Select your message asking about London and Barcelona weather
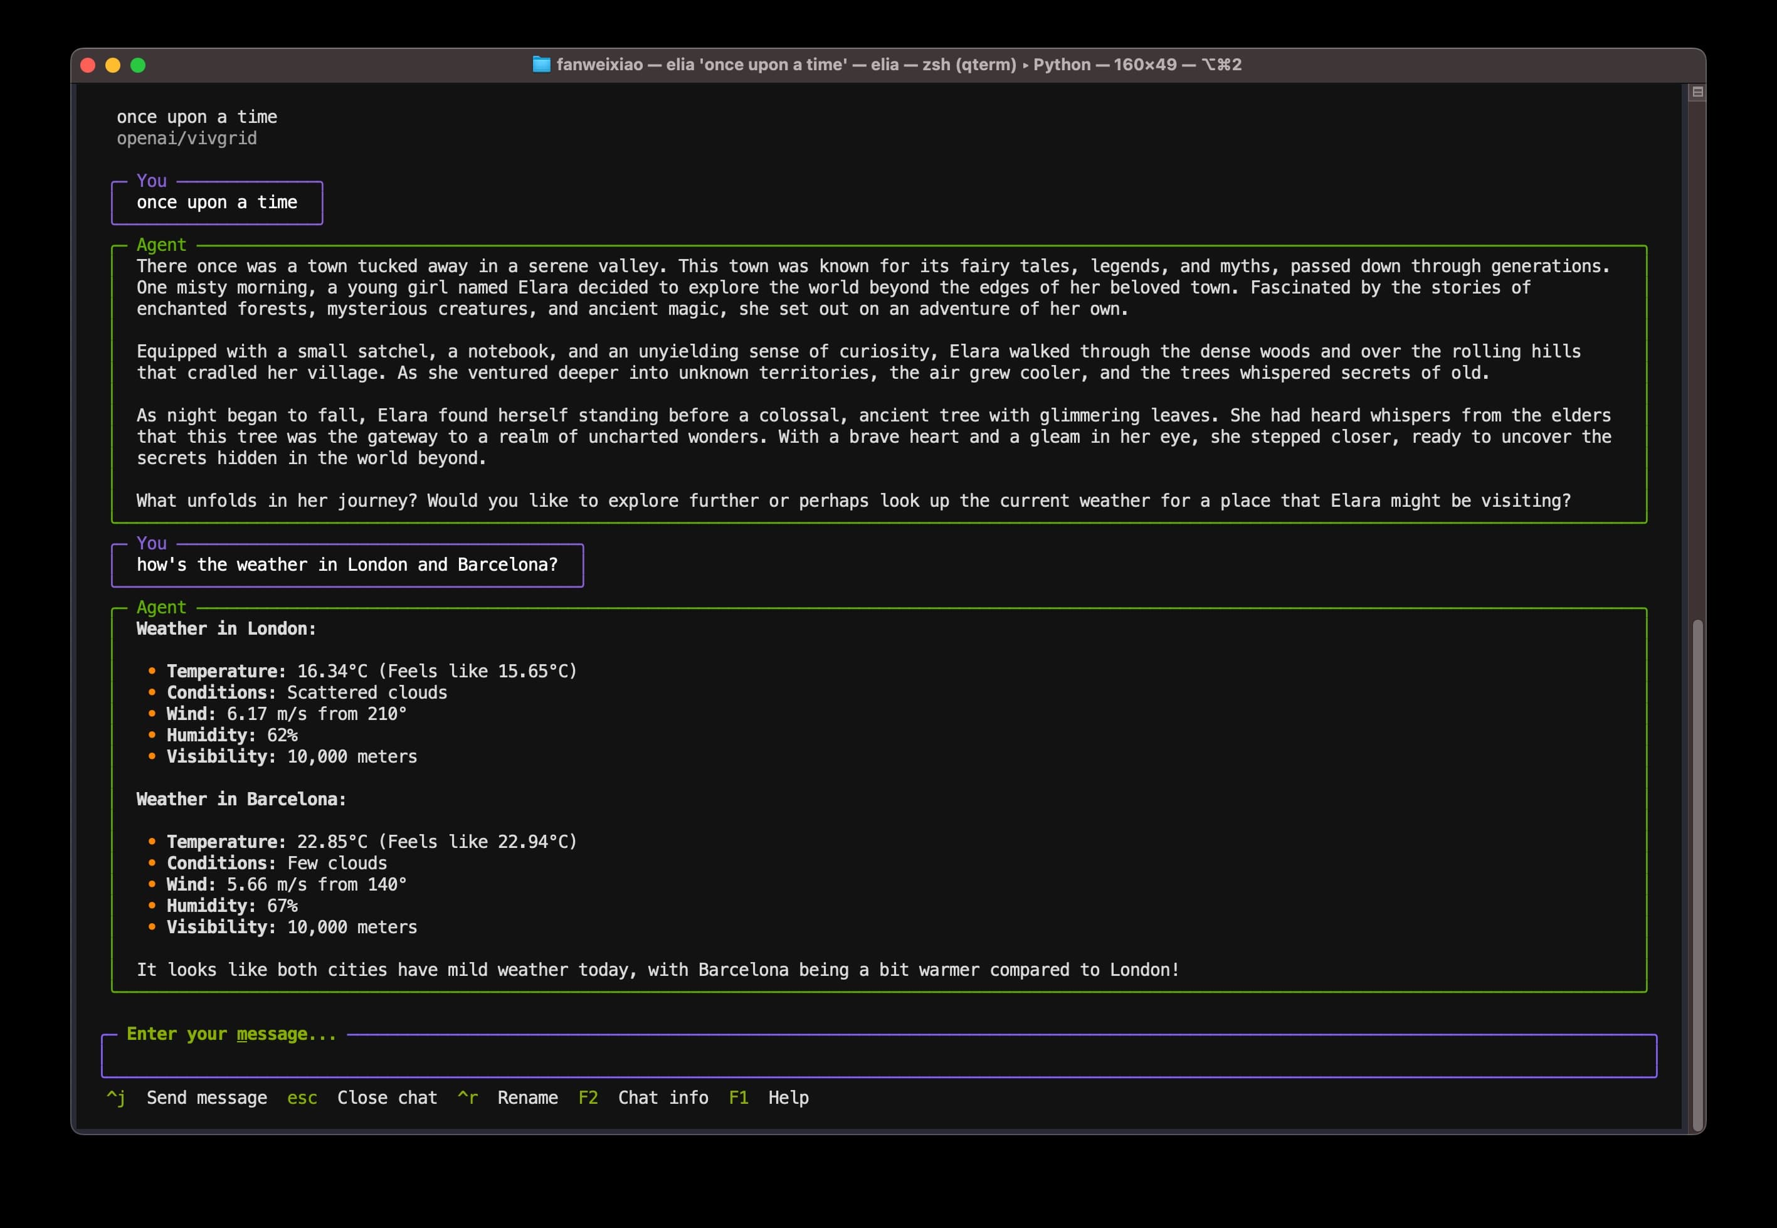This screenshot has height=1228, width=1777. [x=347, y=564]
